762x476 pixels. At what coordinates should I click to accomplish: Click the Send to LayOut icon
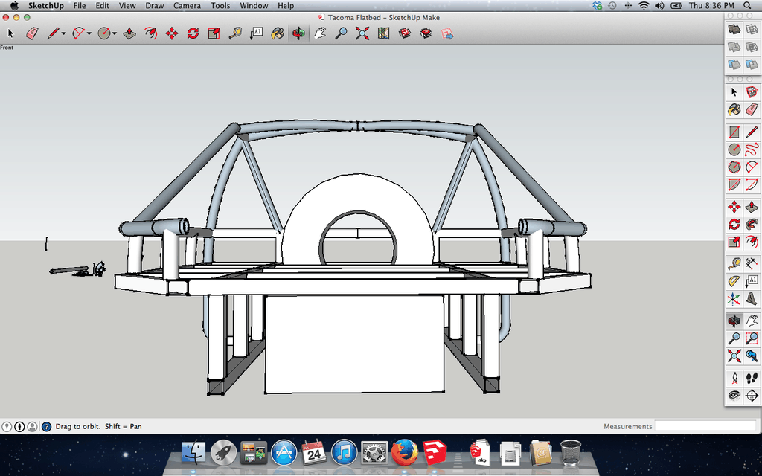pos(447,33)
